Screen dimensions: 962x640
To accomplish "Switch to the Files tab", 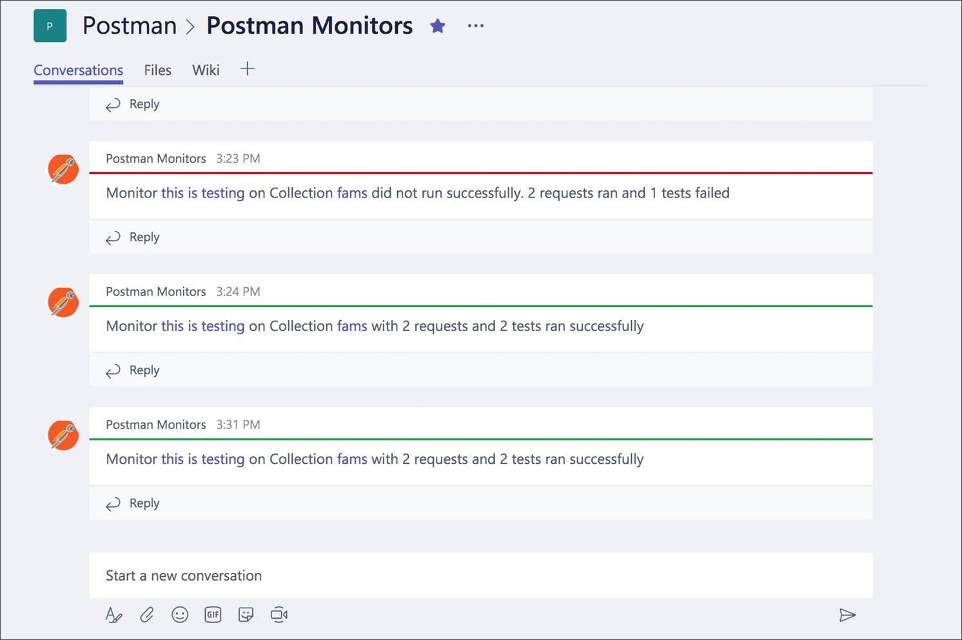I will (157, 70).
